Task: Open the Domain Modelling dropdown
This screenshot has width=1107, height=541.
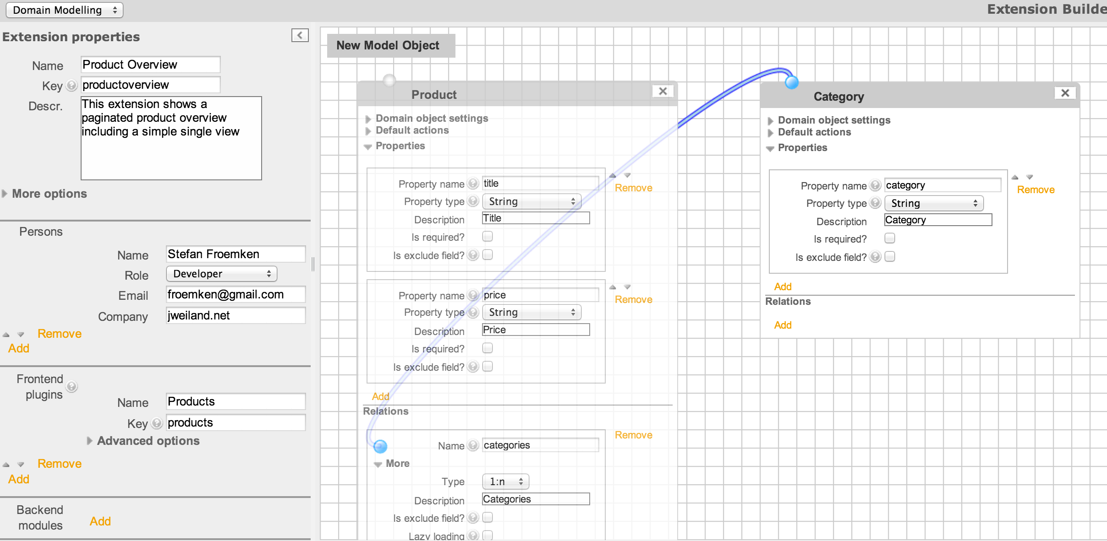Action: 65,10
